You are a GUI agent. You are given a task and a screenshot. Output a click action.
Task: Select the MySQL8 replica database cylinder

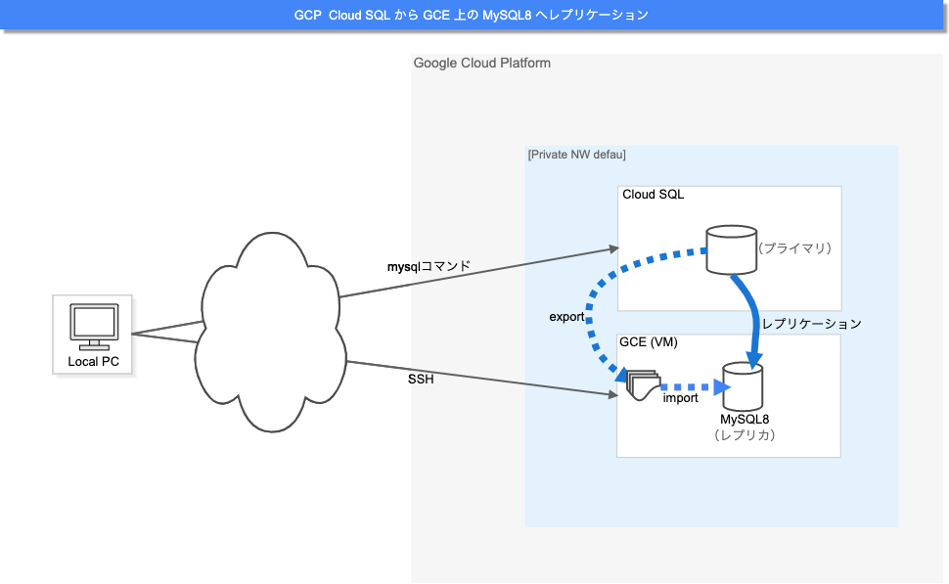tap(743, 386)
